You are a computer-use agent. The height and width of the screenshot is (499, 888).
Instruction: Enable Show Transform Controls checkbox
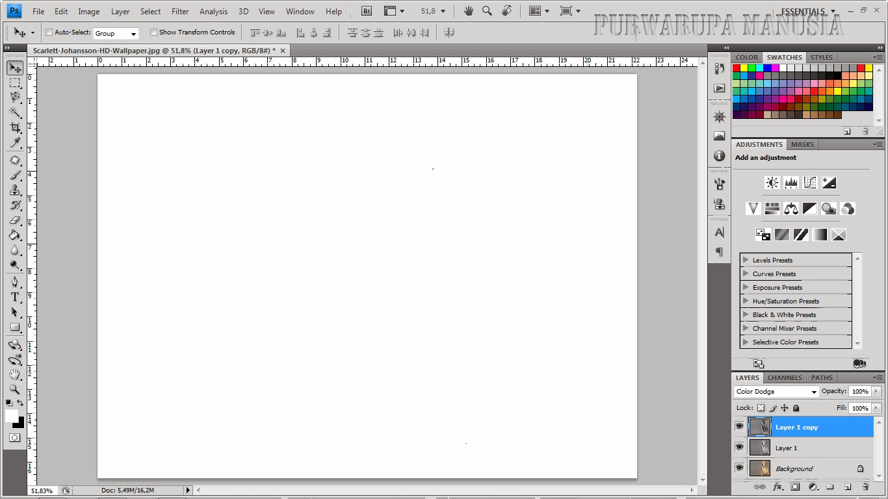pyautogui.click(x=154, y=32)
